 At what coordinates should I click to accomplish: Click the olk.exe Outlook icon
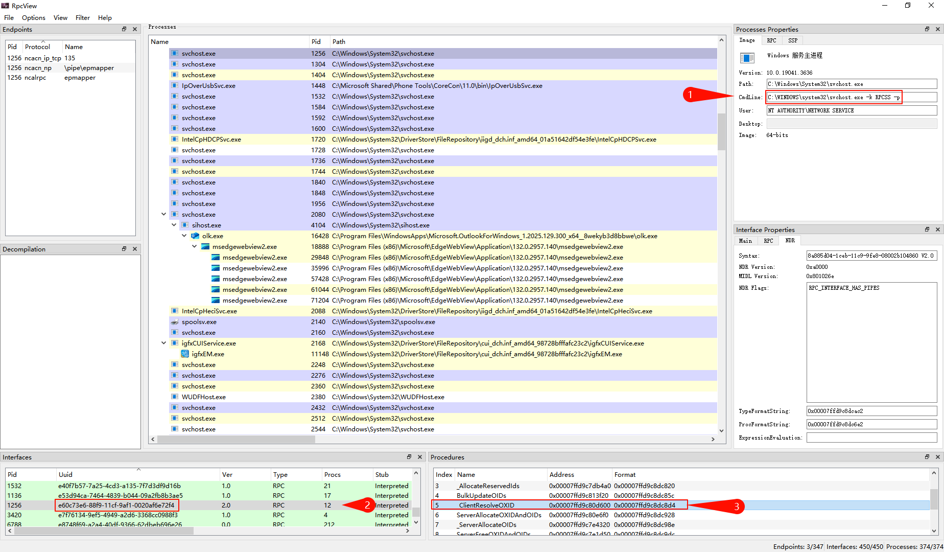coord(195,236)
